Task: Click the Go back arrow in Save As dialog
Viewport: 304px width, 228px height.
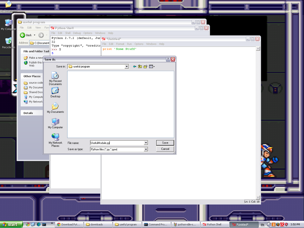Action: tap(135, 67)
